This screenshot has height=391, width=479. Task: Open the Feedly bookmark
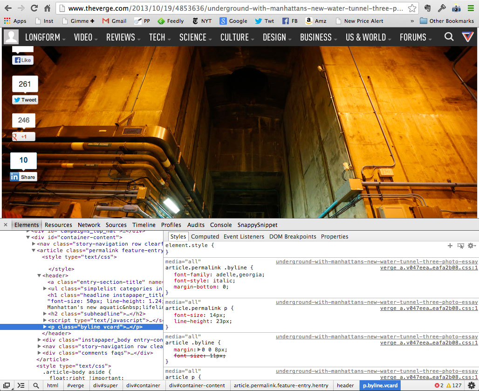[x=171, y=21]
